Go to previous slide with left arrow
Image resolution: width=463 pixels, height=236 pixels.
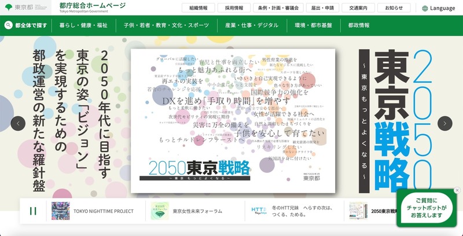[x=18, y=123]
